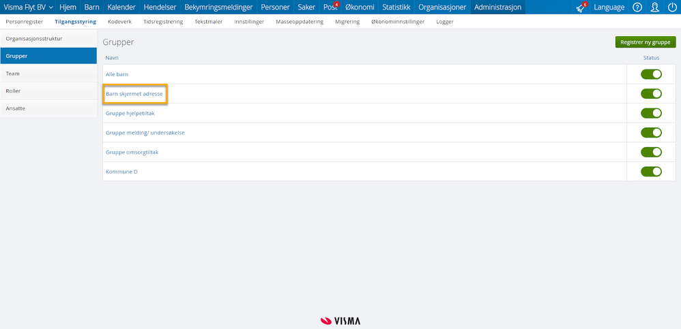Screen dimensions: 681x329
Task: Go to the Saker menu
Action: (x=306, y=7)
